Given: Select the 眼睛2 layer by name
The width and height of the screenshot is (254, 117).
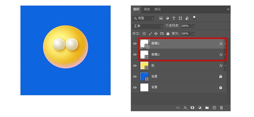Looking at the screenshot, I should tap(155, 55).
